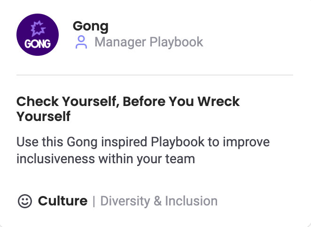The height and width of the screenshot is (227, 311).
Task: Click empty card space right of Gong name
Action: tap(211, 26)
